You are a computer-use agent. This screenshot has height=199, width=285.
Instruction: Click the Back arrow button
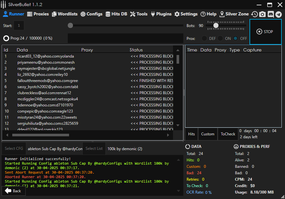13,191
